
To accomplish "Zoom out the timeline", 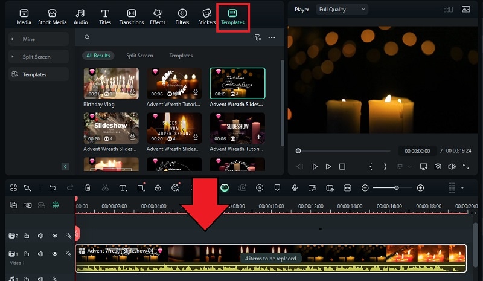I will pyautogui.click(x=365, y=188).
